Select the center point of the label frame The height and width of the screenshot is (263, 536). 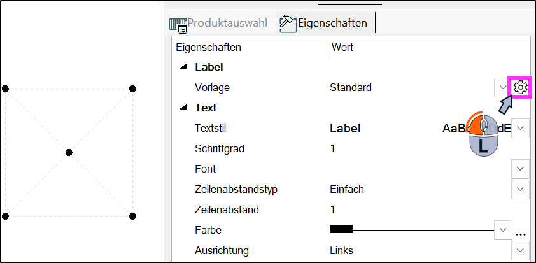[69, 152]
